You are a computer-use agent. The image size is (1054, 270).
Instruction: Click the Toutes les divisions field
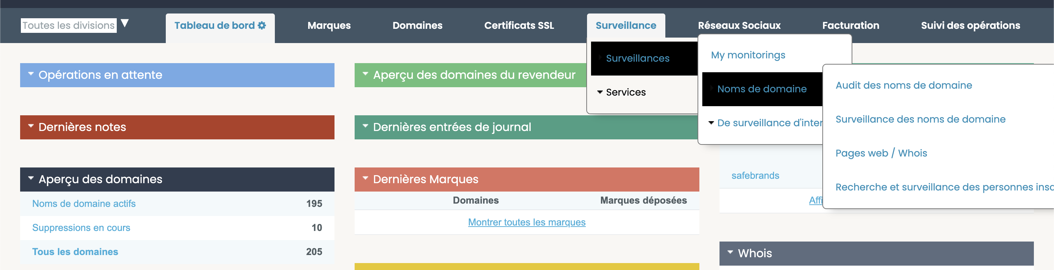[x=69, y=25]
